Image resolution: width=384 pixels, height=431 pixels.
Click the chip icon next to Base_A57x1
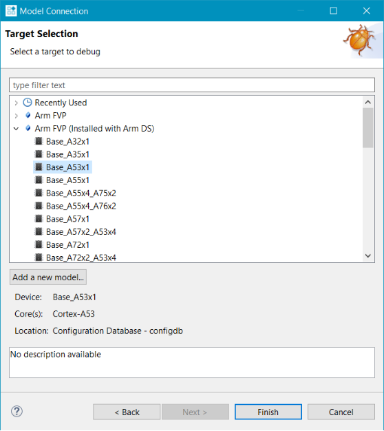(x=39, y=219)
